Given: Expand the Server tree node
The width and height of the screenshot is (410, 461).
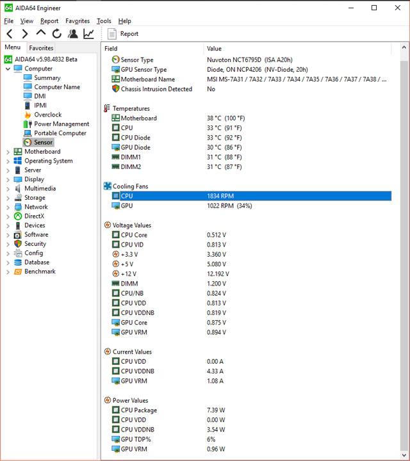Looking at the screenshot, I should point(8,170).
